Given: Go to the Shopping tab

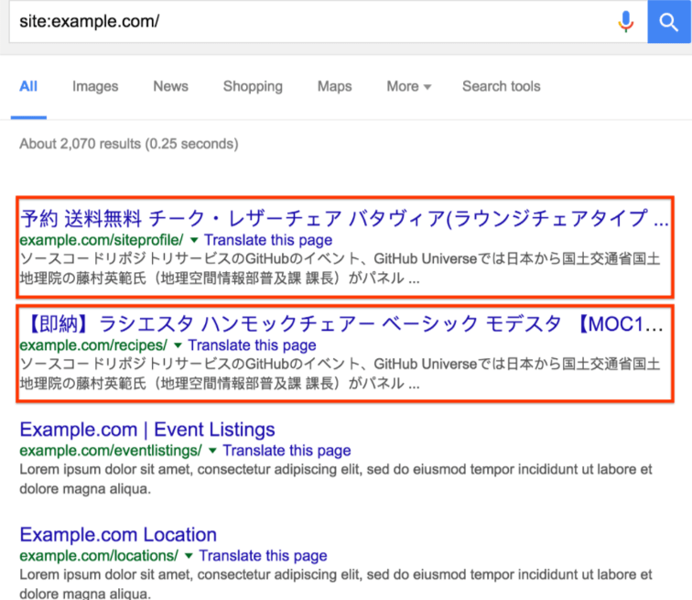Looking at the screenshot, I should (253, 86).
